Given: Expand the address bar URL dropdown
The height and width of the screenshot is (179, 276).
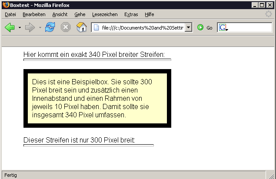Looking at the screenshot, I should 188,27.
